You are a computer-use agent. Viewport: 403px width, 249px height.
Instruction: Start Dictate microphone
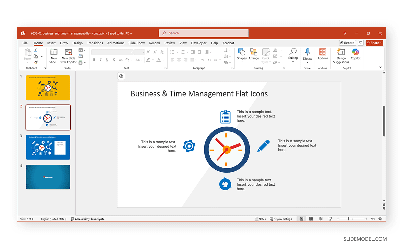tap(307, 56)
